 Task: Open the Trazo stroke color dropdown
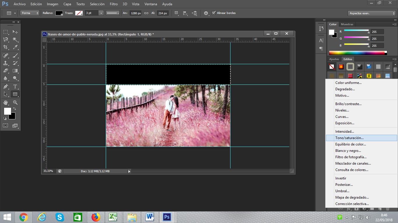click(x=79, y=13)
